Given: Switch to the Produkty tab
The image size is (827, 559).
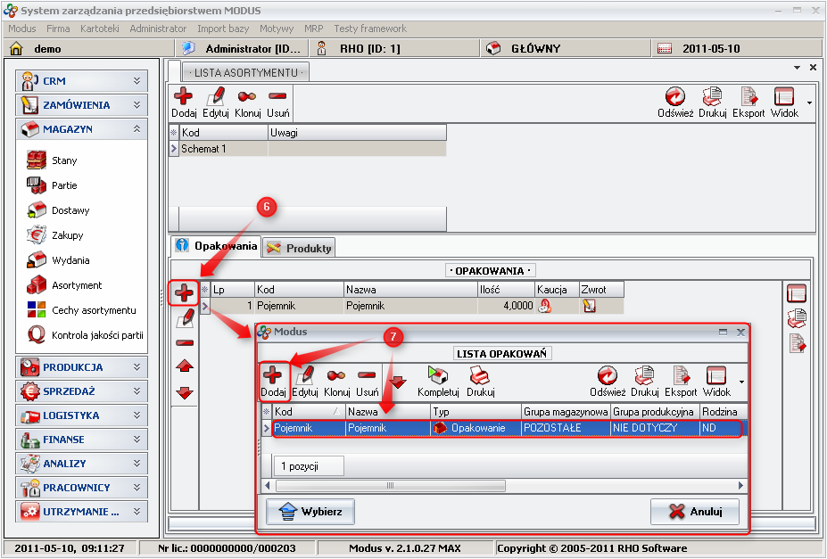Looking at the screenshot, I should pos(299,248).
